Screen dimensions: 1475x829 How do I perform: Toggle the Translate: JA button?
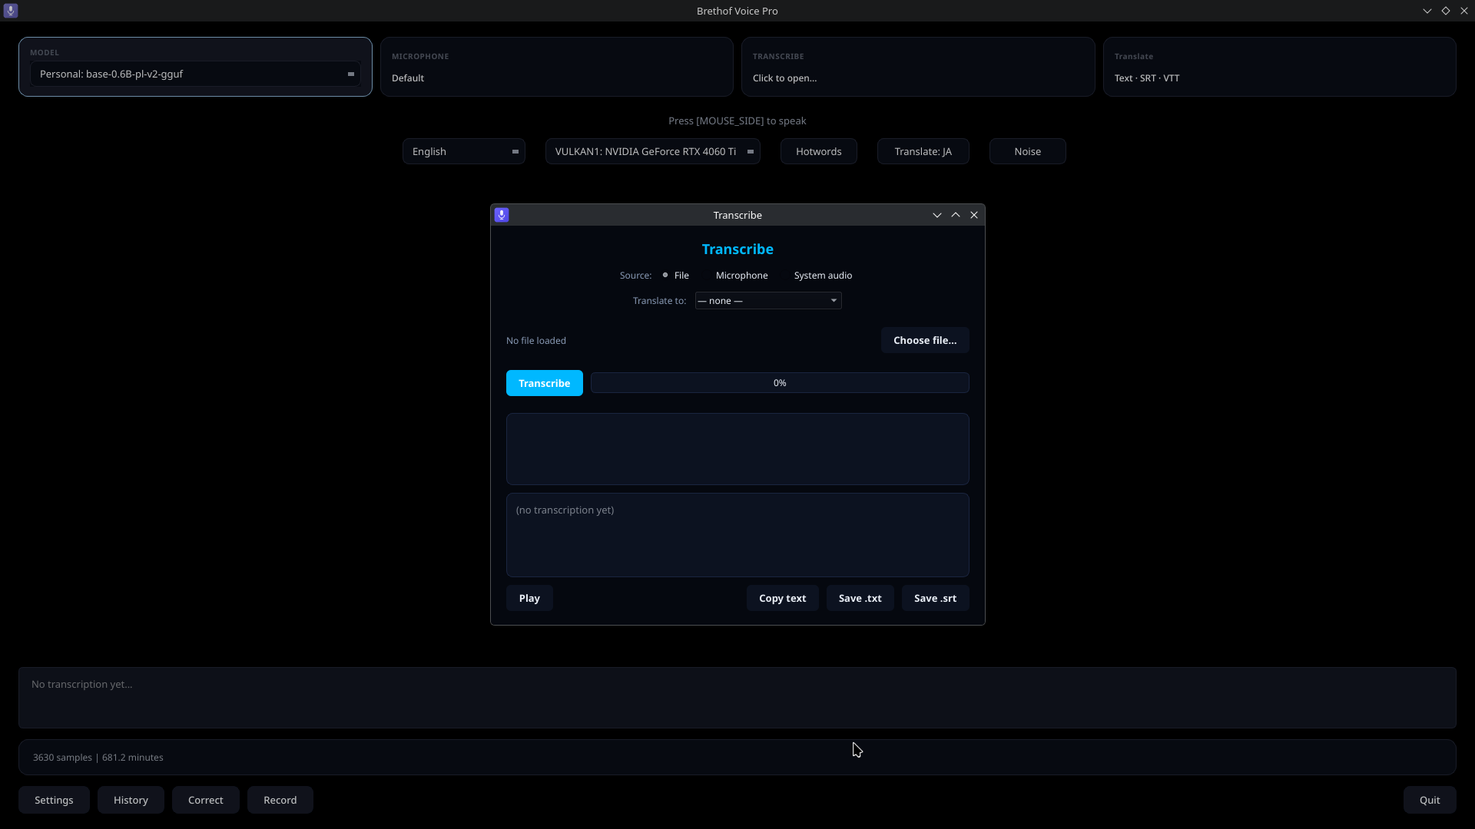pyautogui.click(x=923, y=151)
